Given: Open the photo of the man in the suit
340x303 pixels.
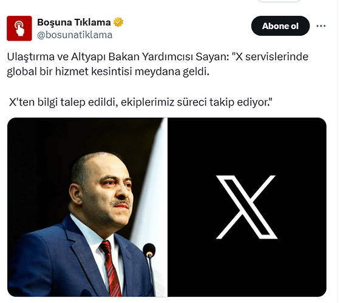Looking at the screenshot, I should (x=87, y=207).
